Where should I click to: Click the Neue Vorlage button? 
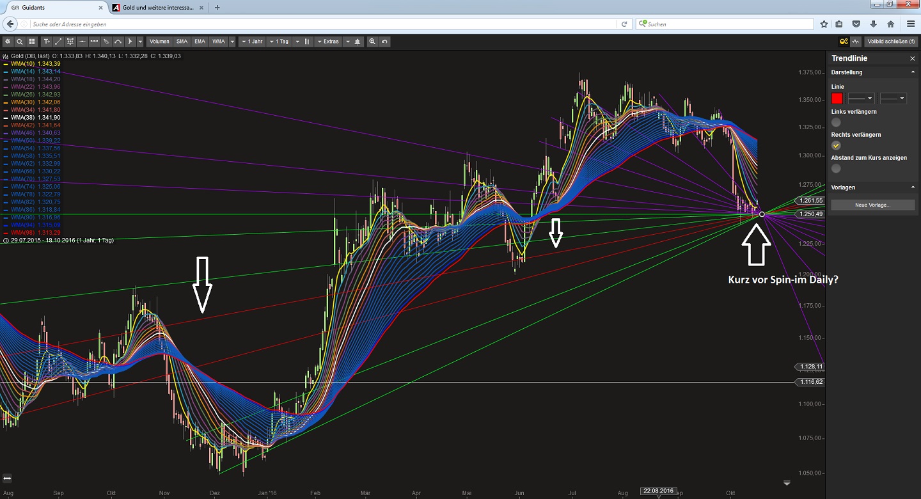pos(872,205)
